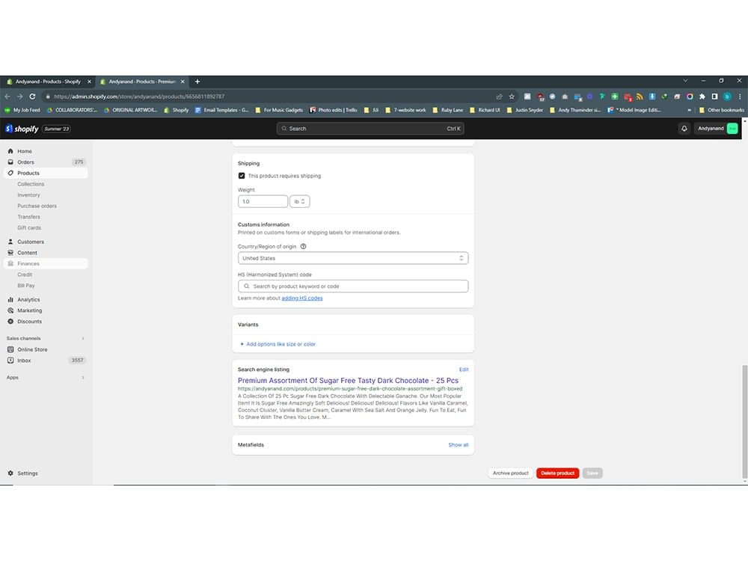Open the notifications bell

(684, 129)
